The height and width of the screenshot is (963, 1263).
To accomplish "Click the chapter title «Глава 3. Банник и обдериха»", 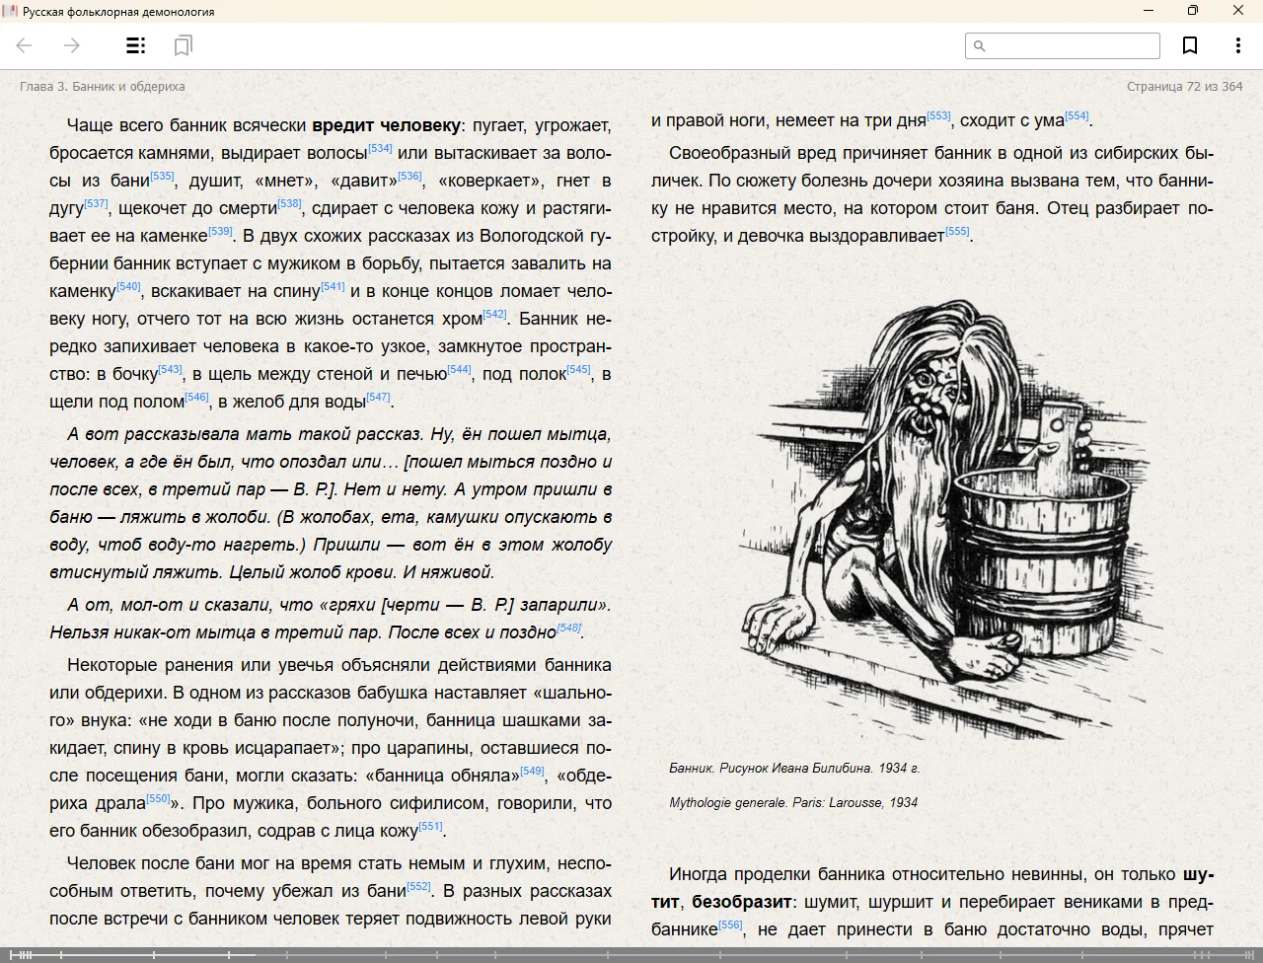I will pyautogui.click(x=103, y=87).
